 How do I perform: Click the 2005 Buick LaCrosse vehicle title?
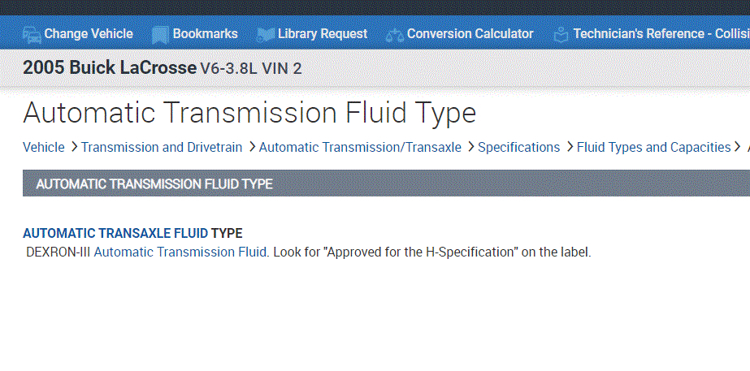click(109, 68)
